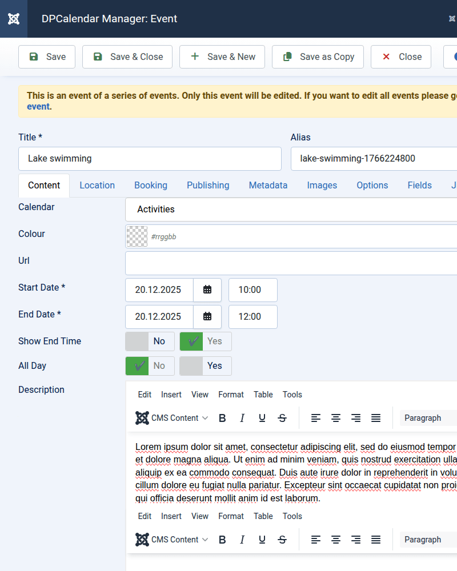Image resolution: width=457 pixels, height=571 pixels.
Task: Set All Day to Yes
Action: [x=206, y=366]
